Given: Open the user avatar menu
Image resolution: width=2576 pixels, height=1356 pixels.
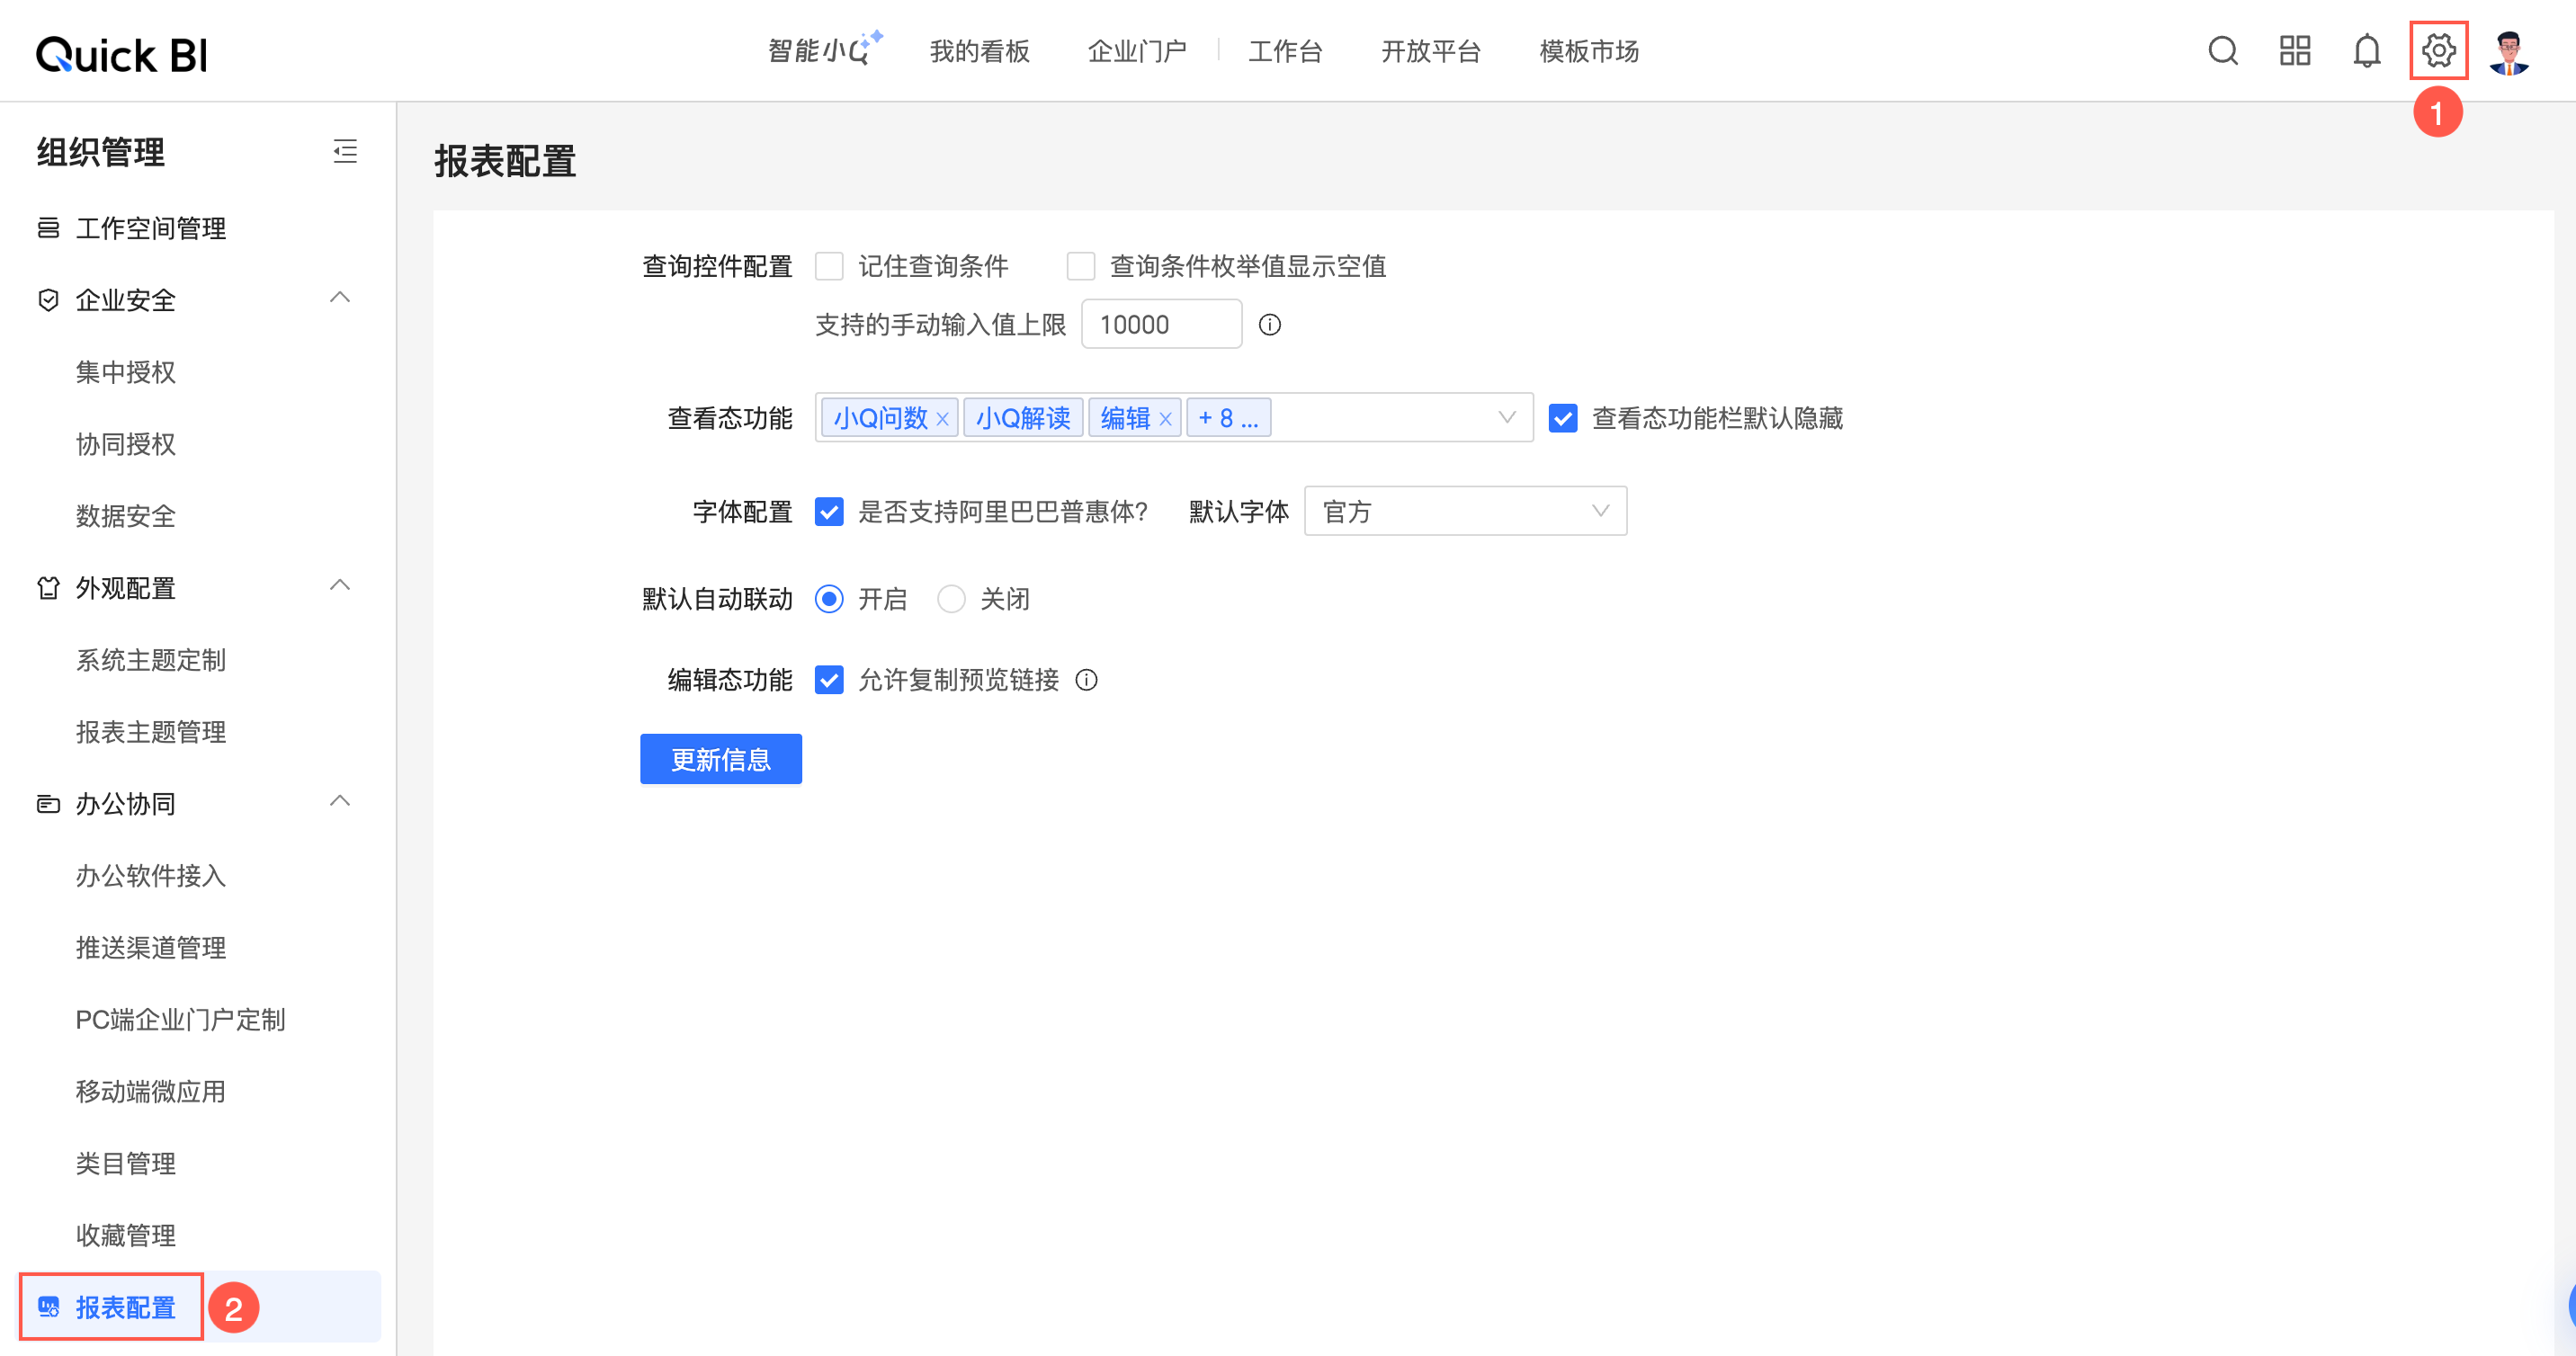Looking at the screenshot, I should (2509, 53).
